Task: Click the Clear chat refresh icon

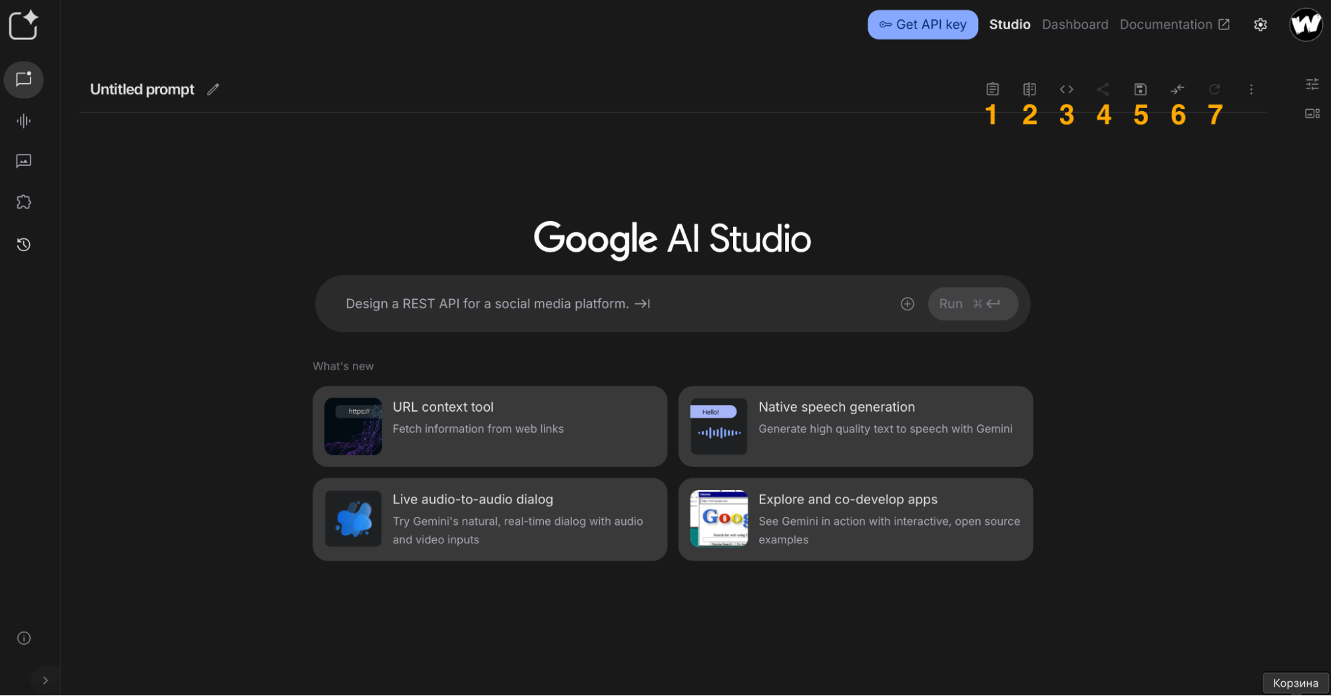Action: pyautogui.click(x=1214, y=89)
